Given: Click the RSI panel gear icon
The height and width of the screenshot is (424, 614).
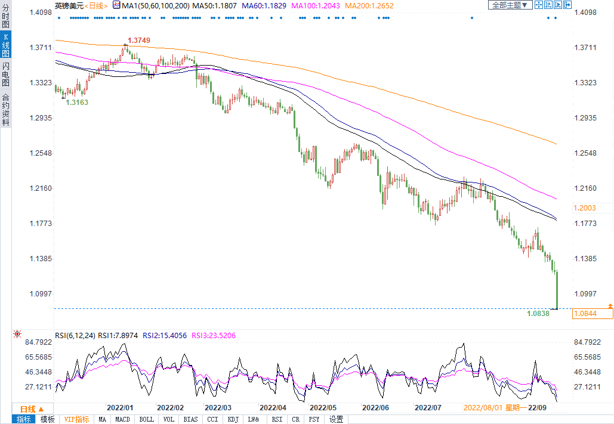Looking at the screenshot, I should tap(17, 335).
